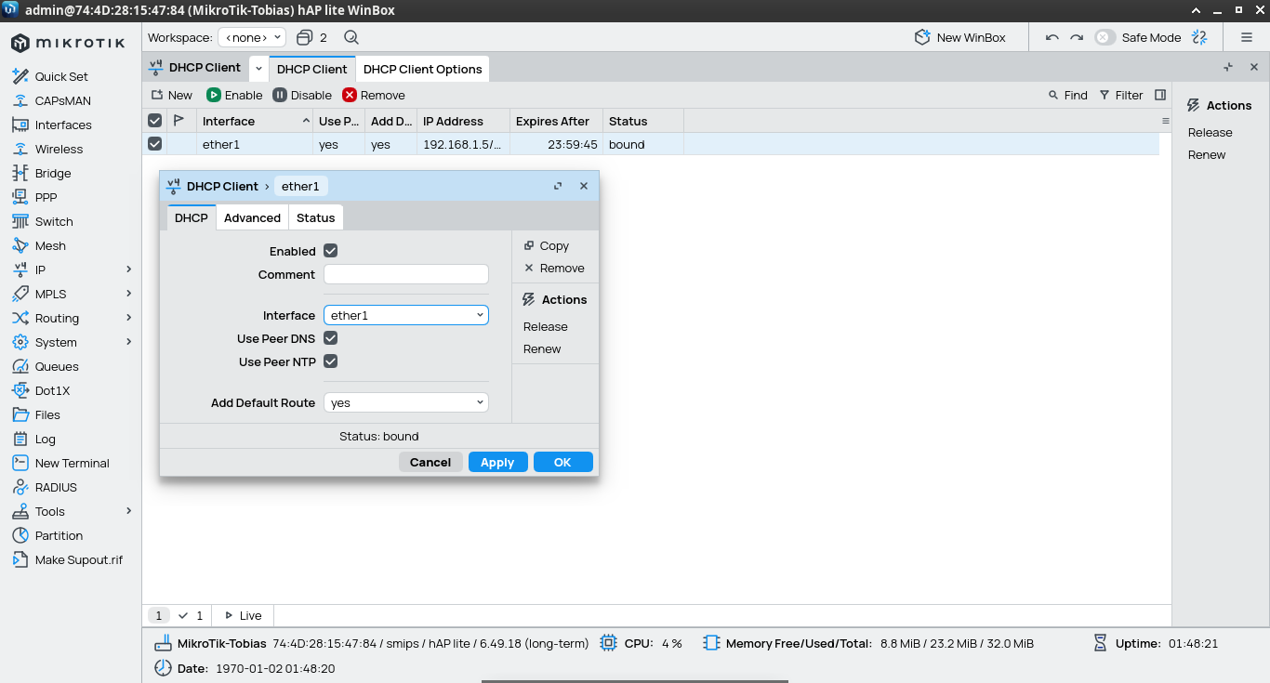Image resolution: width=1270 pixels, height=683 pixels.
Task: Click the undo arrow icon in top toolbar
Action: click(1052, 37)
